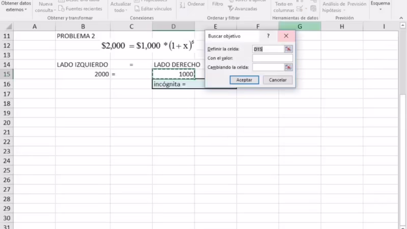
Task: Select the LADO DERECHO cell
Action: [x=173, y=65]
